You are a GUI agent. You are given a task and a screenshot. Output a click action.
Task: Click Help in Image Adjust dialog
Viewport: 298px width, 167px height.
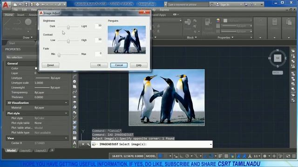pyautogui.click(x=139, y=65)
